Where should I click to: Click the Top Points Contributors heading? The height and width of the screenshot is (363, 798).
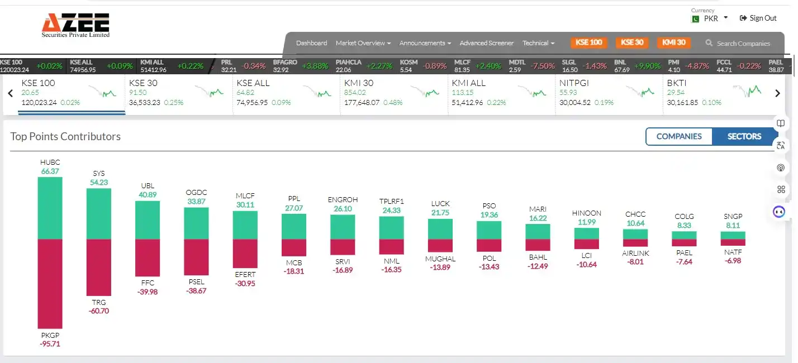(x=65, y=136)
